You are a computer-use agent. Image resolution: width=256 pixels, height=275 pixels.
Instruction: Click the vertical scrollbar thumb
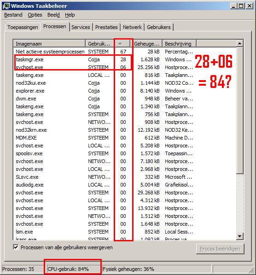pyautogui.click(x=239, y=110)
